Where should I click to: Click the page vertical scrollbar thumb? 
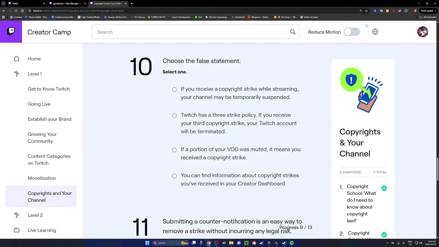coord(438,169)
